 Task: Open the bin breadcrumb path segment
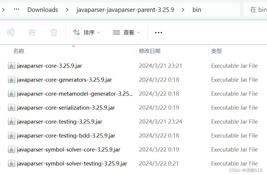[197, 10]
